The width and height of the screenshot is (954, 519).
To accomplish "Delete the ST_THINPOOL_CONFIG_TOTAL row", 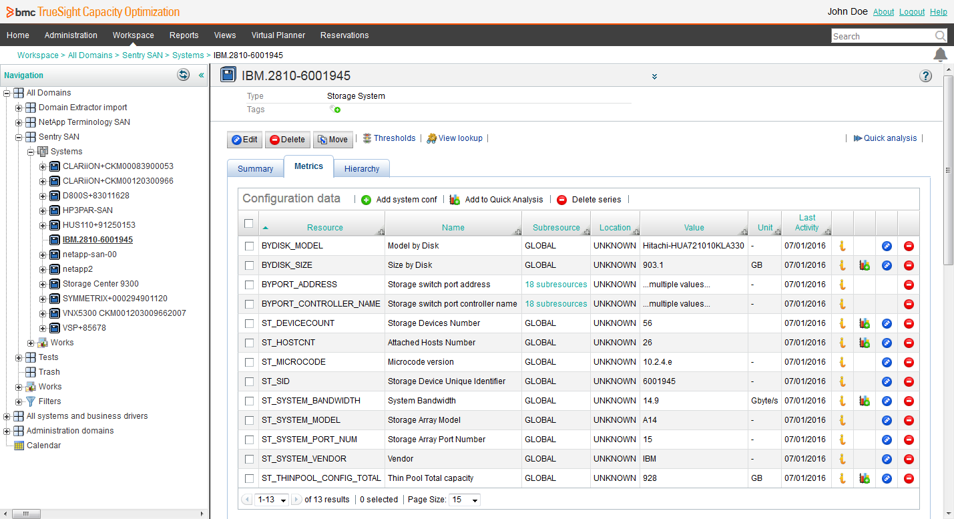I will pos(909,478).
